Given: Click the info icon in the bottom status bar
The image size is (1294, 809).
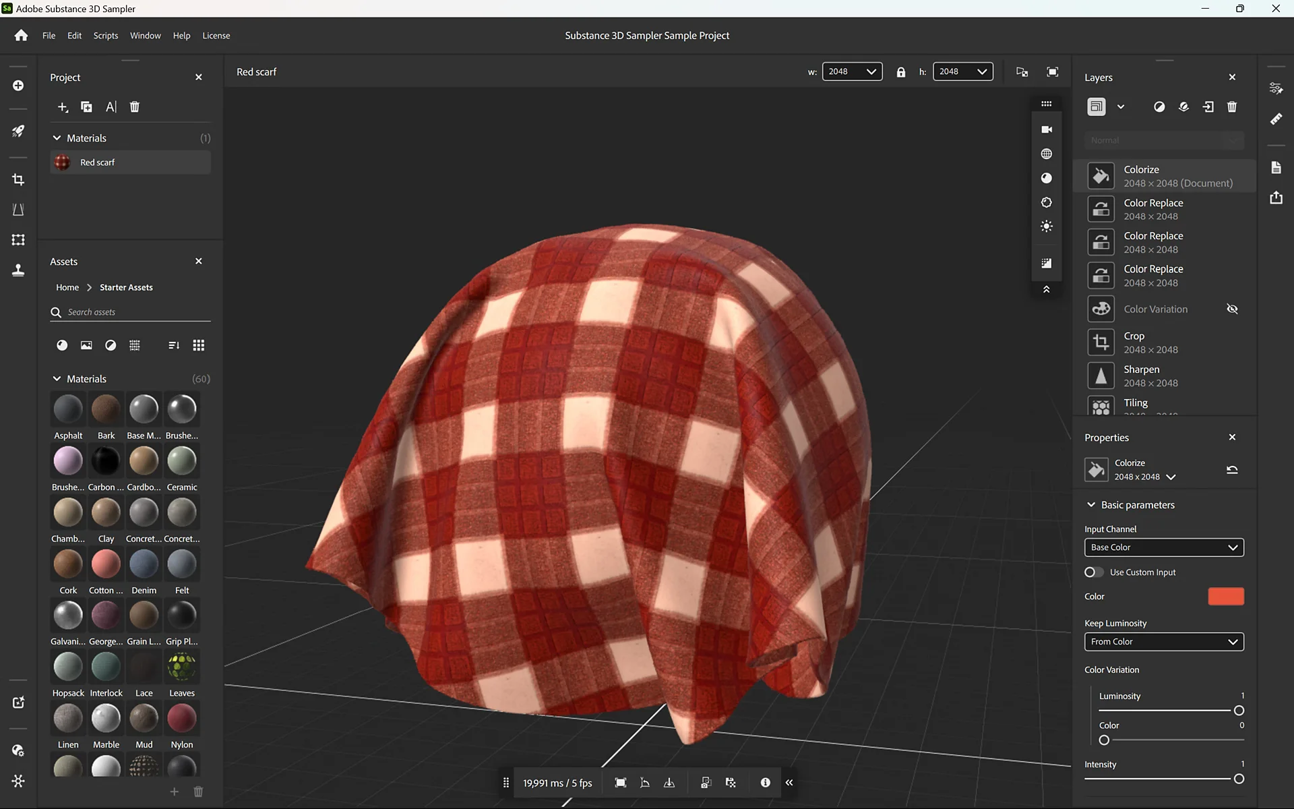Looking at the screenshot, I should [765, 783].
